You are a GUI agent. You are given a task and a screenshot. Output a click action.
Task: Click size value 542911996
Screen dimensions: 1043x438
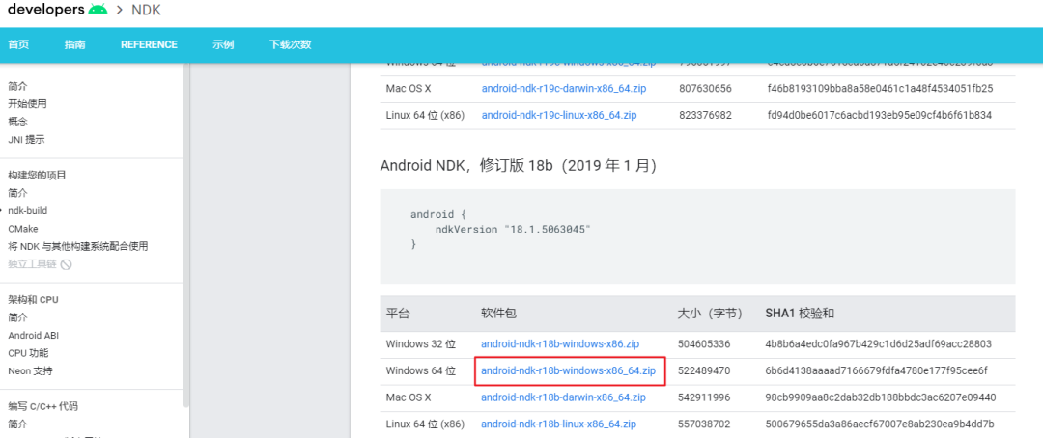point(704,397)
